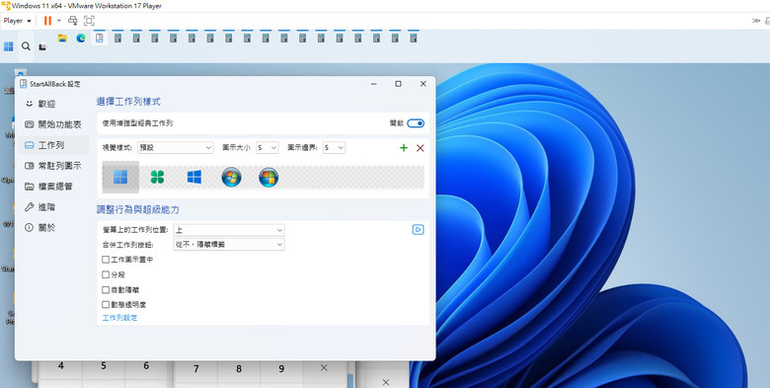Open the Player menu dropdown
Viewport: 770px width, 388px height.
(17, 21)
